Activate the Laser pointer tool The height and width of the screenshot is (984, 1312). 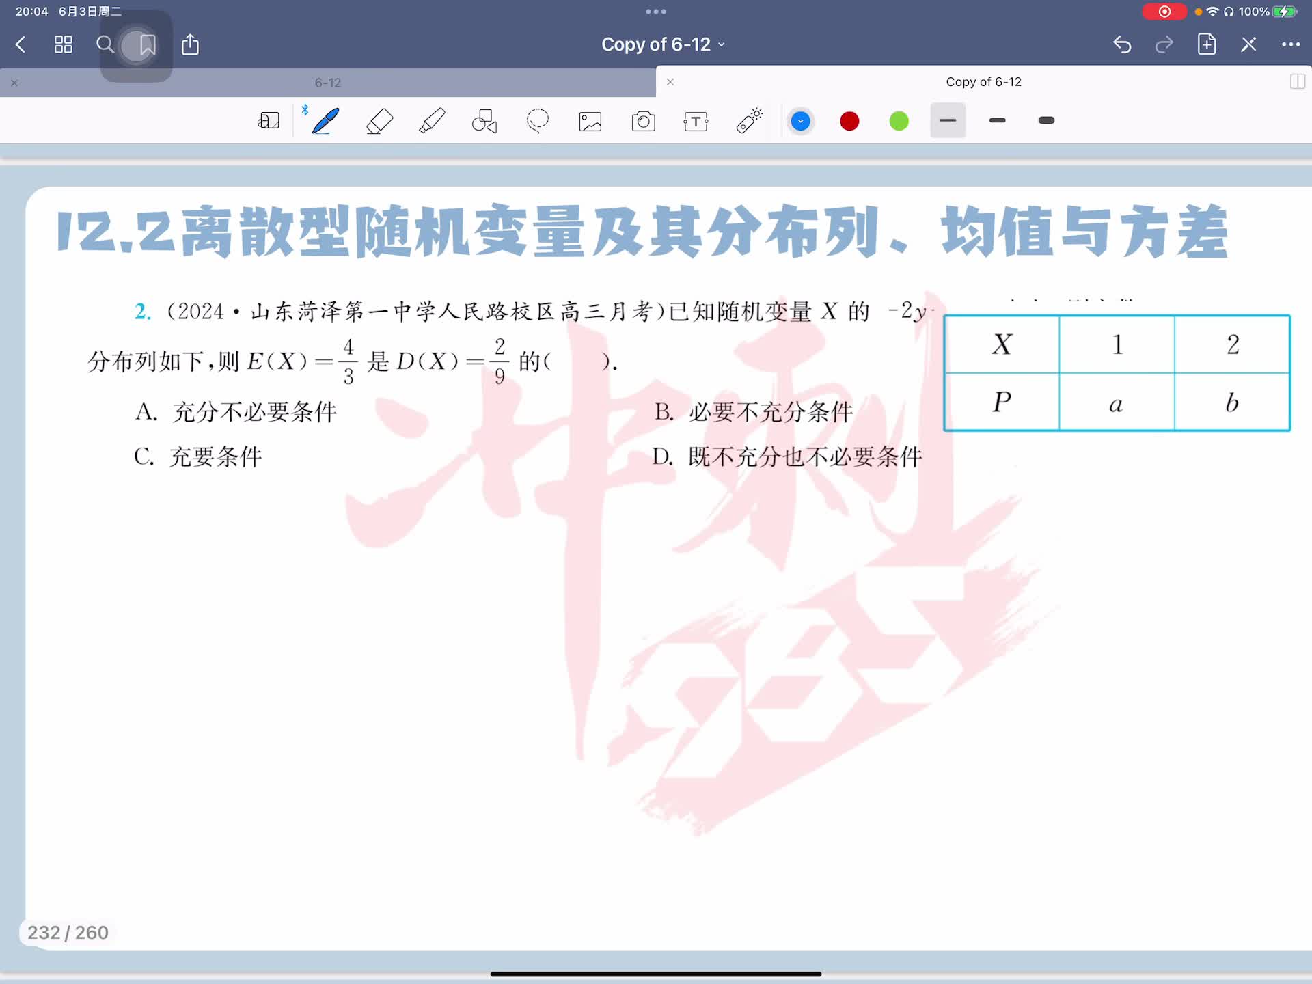[x=750, y=121]
